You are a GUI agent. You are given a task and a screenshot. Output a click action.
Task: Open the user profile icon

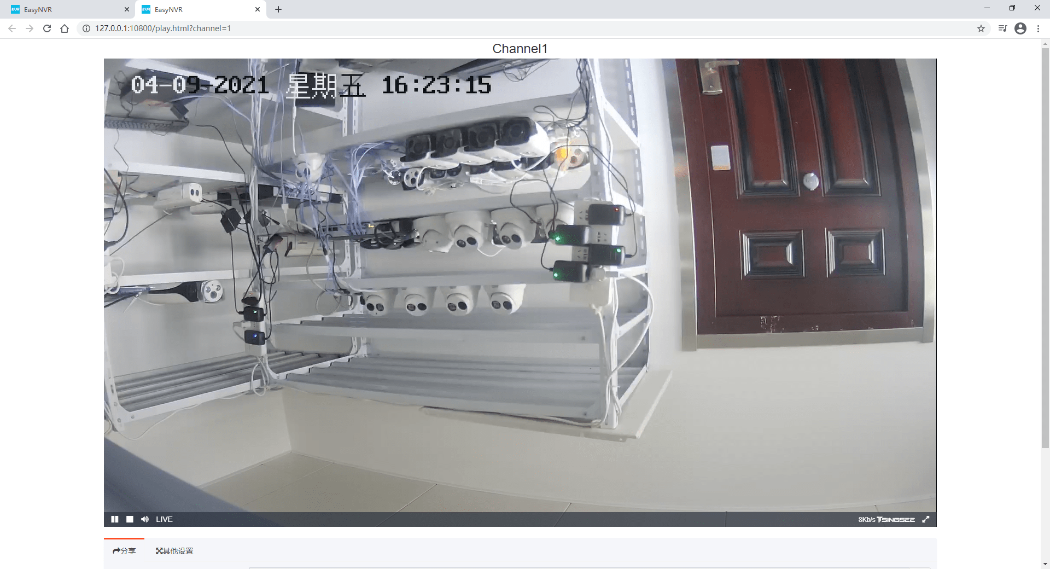(1020, 28)
